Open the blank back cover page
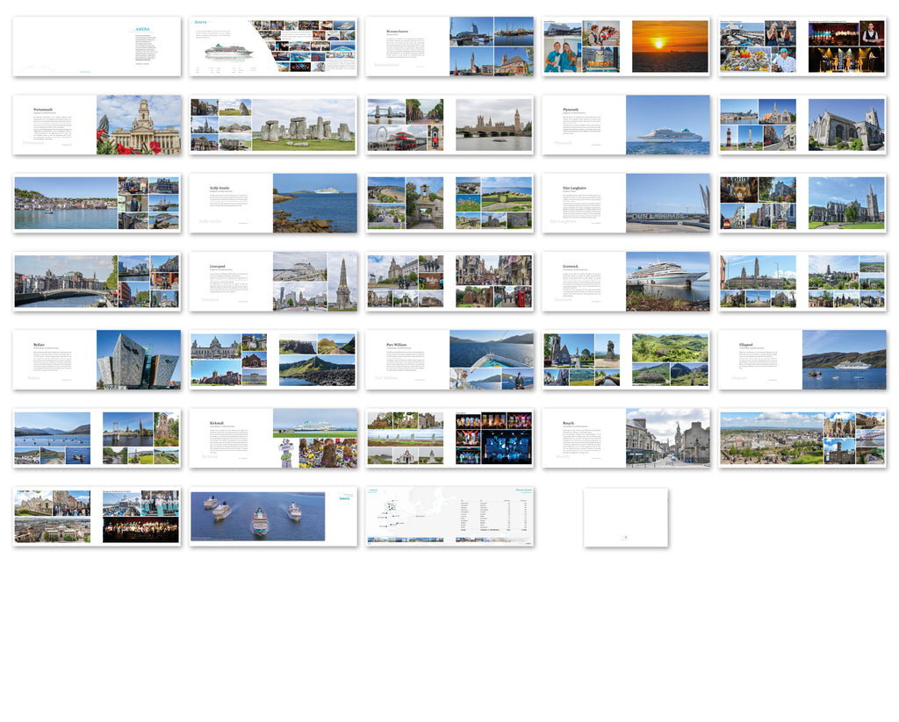The width and height of the screenshot is (899, 722). click(626, 518)
